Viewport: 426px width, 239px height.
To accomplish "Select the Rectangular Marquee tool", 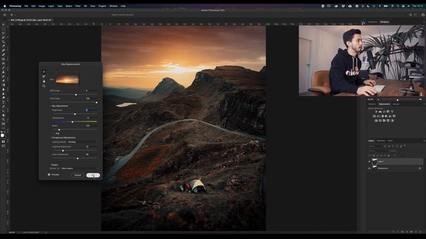I will point(3,29).
